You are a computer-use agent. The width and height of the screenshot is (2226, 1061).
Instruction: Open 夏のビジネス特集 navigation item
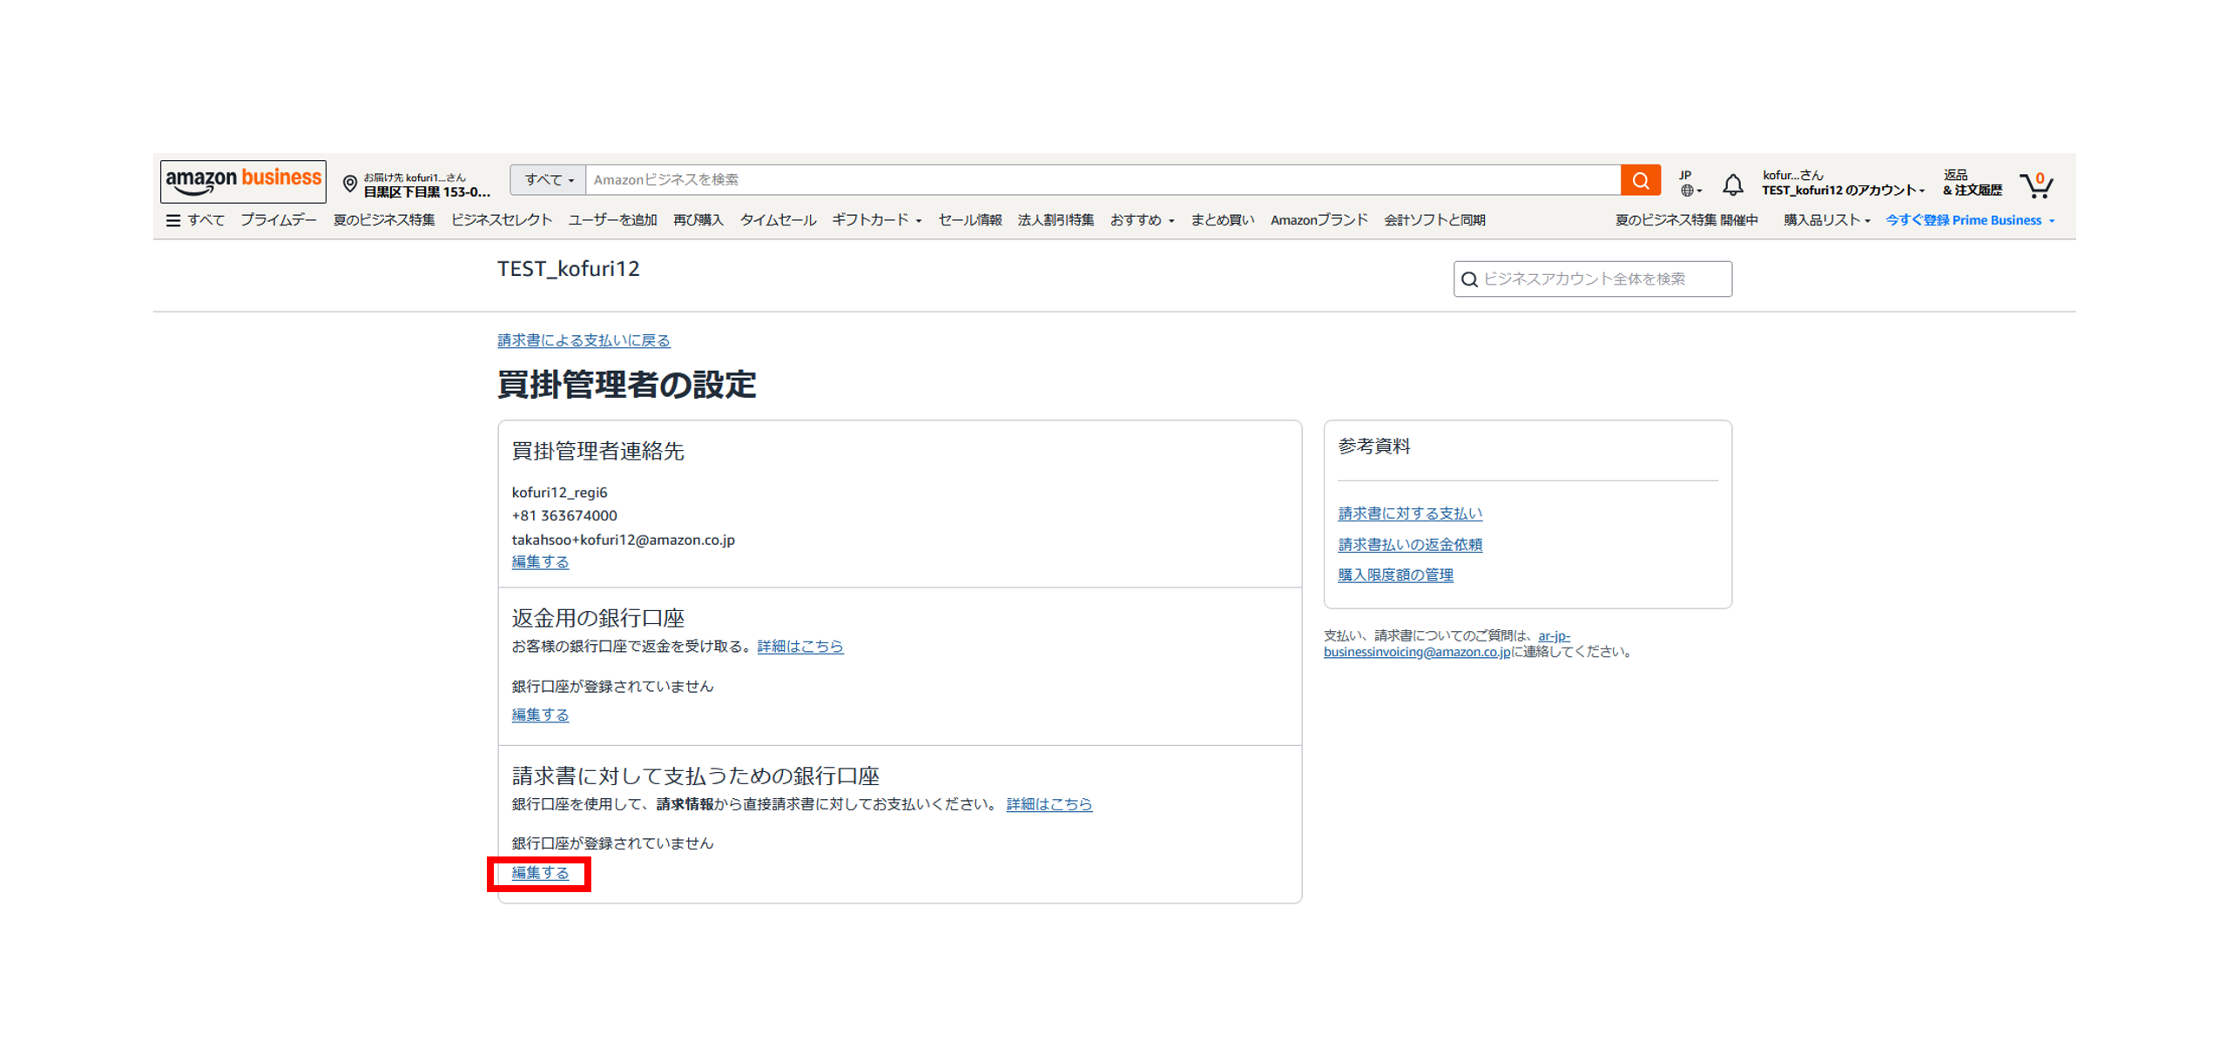pyautogui.click(x=384, y=220)
